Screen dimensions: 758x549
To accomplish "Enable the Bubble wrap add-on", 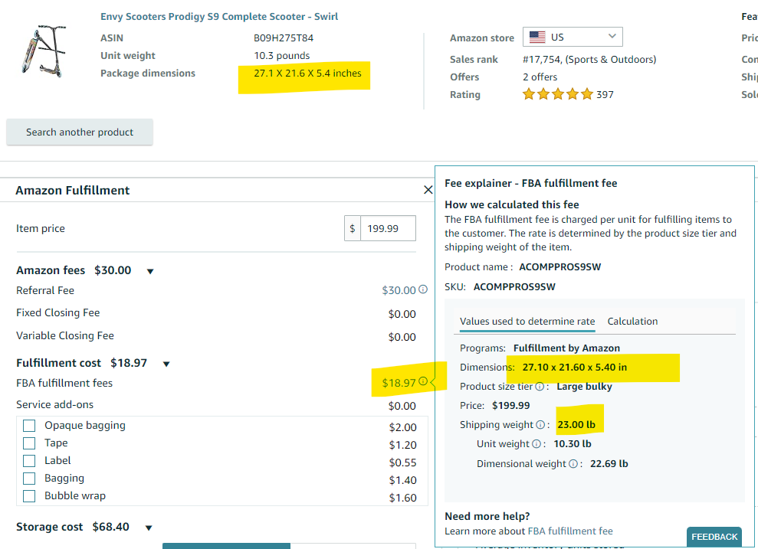I will pyautogui.click(x=29, y=496).
